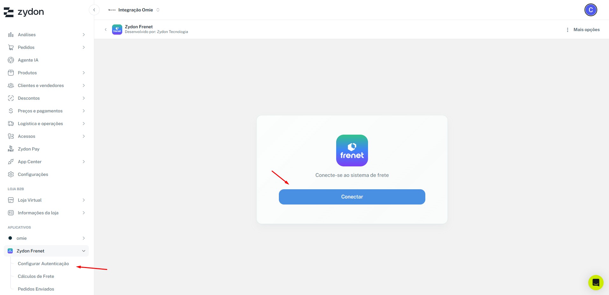Expand the omie application entry
609x295 pixels.
coord(84,238)
